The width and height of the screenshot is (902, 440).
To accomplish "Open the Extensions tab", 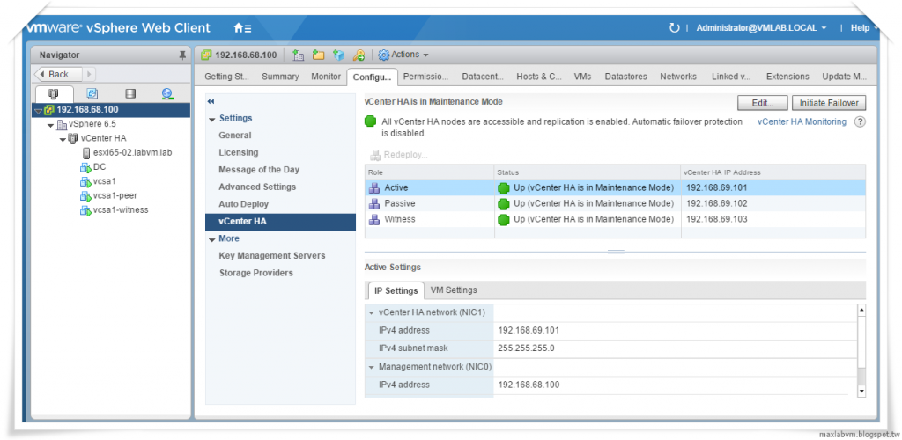I will (787, 77).
